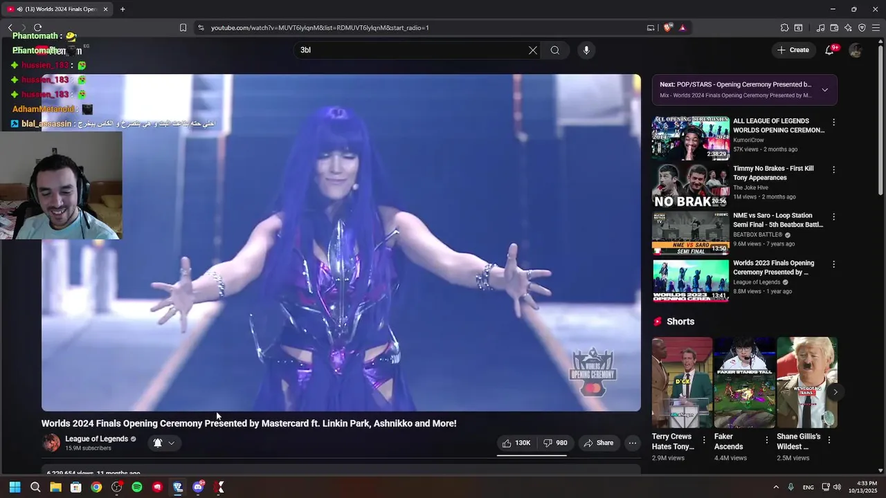
Task: Show next Shorts with right arrow
Action: click(x=835, y=392)
